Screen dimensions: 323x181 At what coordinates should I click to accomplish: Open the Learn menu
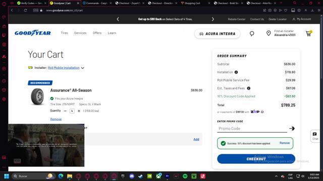pos(112,33)
